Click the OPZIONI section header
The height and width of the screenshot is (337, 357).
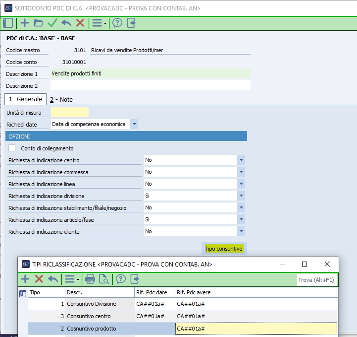pos(126,136)
